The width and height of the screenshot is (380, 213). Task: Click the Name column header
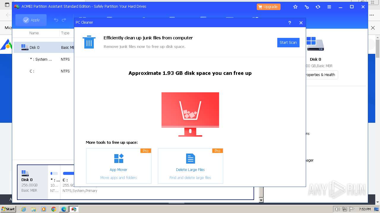[34, 33]
